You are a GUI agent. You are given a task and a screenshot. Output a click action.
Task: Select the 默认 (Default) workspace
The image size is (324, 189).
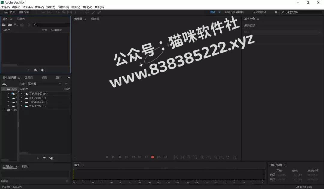click(x=213, y=12)
